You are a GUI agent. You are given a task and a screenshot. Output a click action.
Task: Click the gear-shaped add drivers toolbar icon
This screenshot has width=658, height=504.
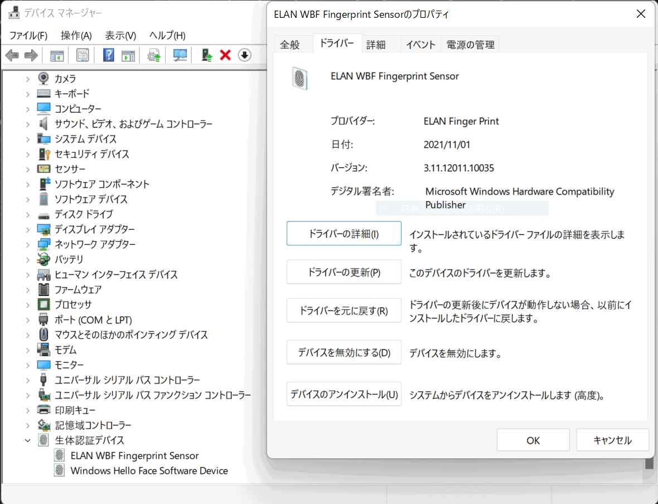(154, 55)
